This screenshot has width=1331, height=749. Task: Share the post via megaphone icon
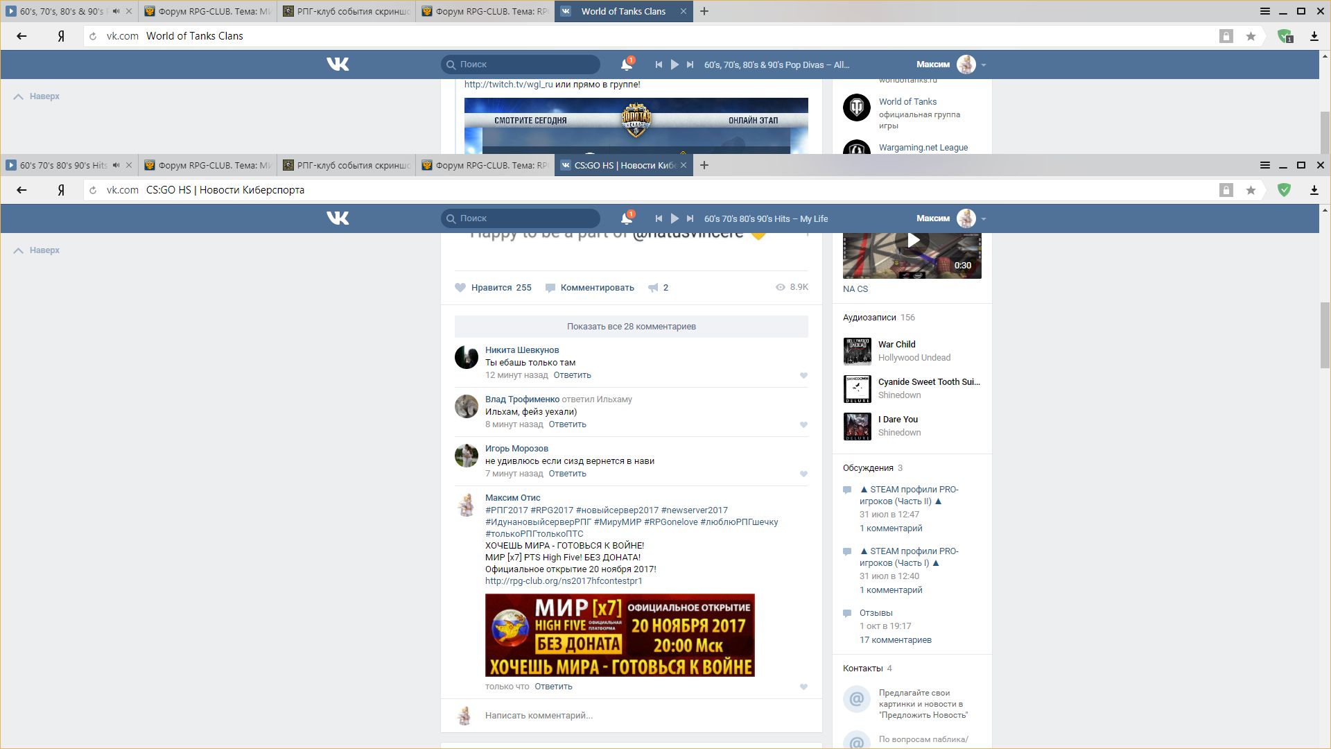click(653, 288)
